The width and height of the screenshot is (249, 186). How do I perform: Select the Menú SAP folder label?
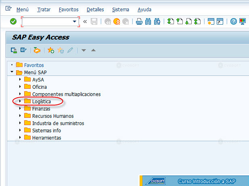pos(36,72)
